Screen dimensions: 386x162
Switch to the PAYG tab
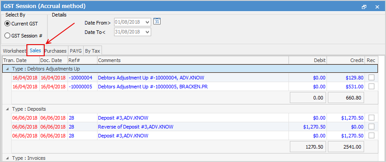coord(76,51)
